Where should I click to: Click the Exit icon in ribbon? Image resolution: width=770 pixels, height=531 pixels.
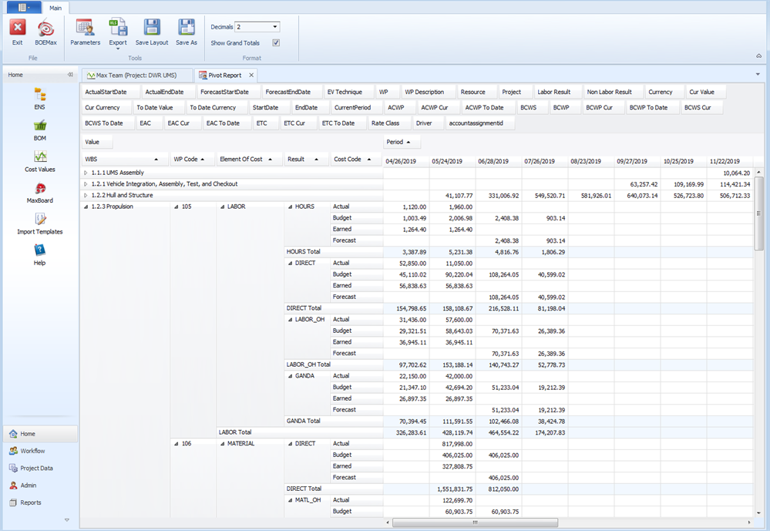click(x=17, y=29)
